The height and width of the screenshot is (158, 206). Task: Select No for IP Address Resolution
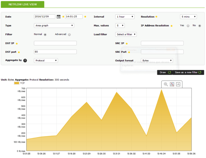tap(200, 26)
